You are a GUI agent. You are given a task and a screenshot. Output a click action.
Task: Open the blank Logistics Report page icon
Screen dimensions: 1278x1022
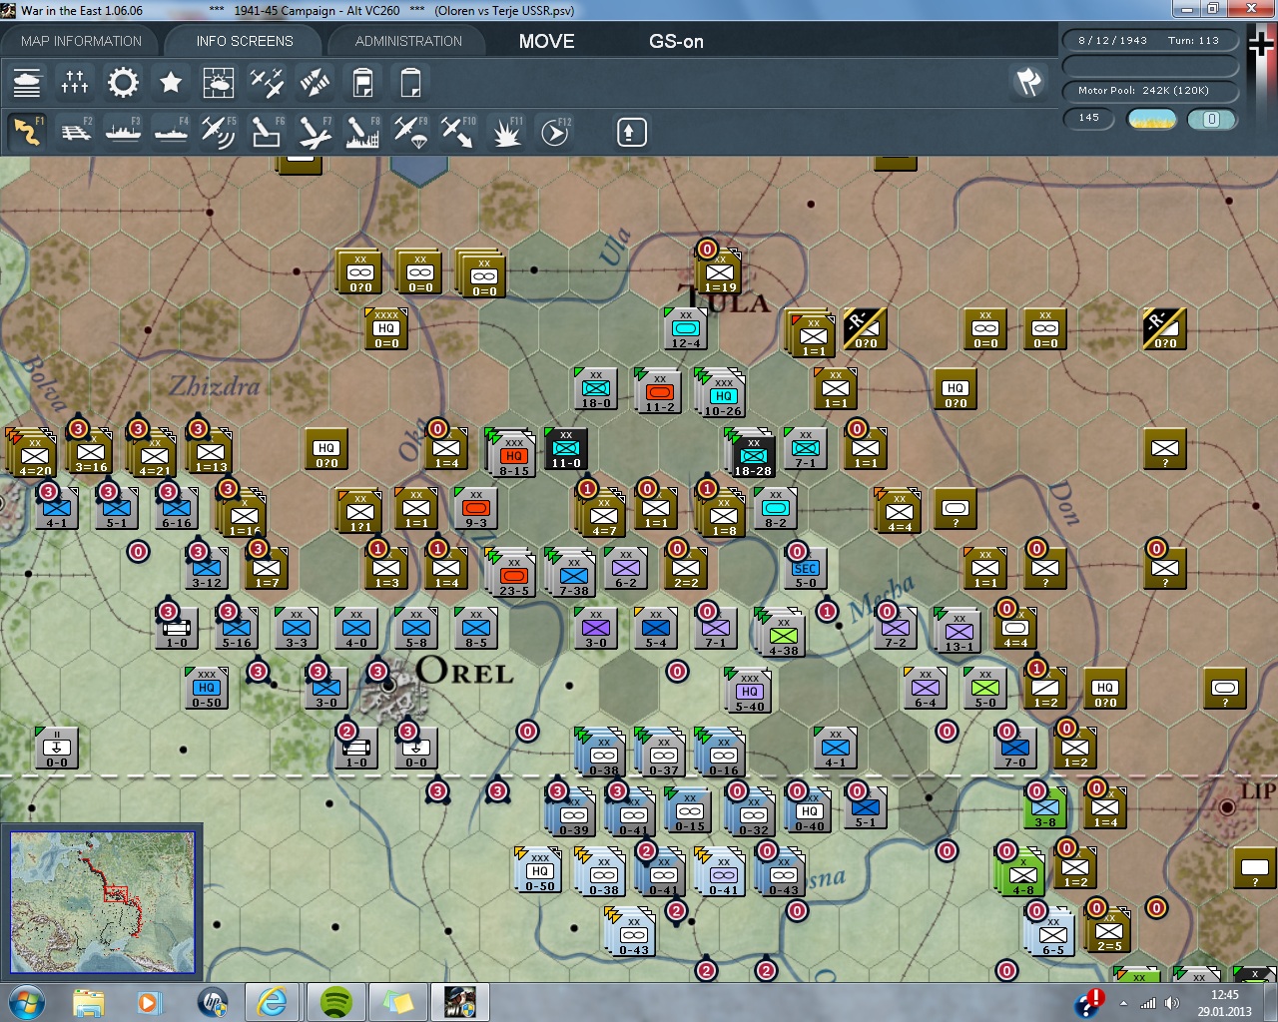[410, 82]
